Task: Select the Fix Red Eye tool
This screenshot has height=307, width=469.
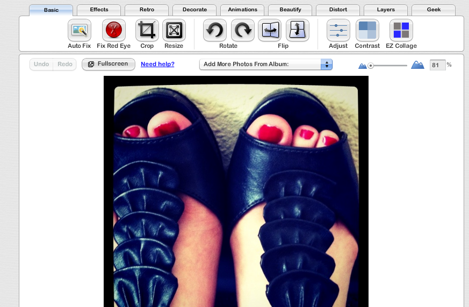Action: tap(114, 30)
